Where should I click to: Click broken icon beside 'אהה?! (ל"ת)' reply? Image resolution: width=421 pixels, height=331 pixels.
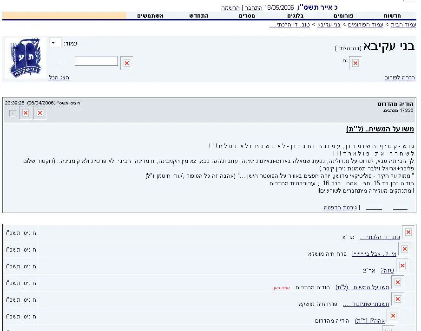[x=393, y=316]
